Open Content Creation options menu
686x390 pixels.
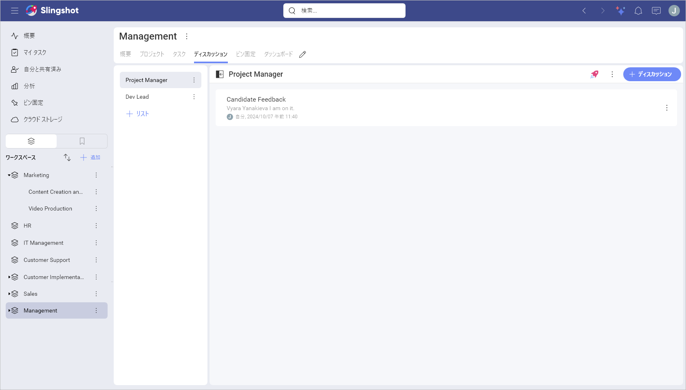tap(96, 192)
